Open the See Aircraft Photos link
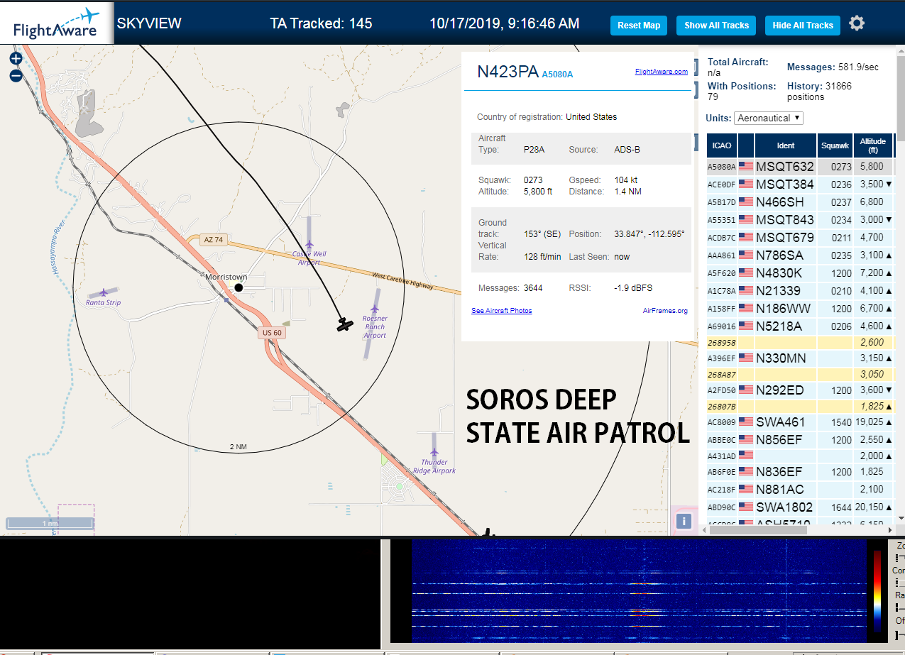This screenshot has height=655, width=905. point(501,311)
